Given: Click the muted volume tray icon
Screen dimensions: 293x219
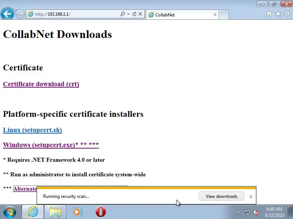Looking at the screenshot, I should pos(256,212).
